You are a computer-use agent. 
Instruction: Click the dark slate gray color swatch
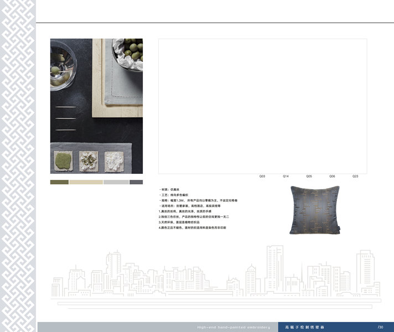(136, 182)
